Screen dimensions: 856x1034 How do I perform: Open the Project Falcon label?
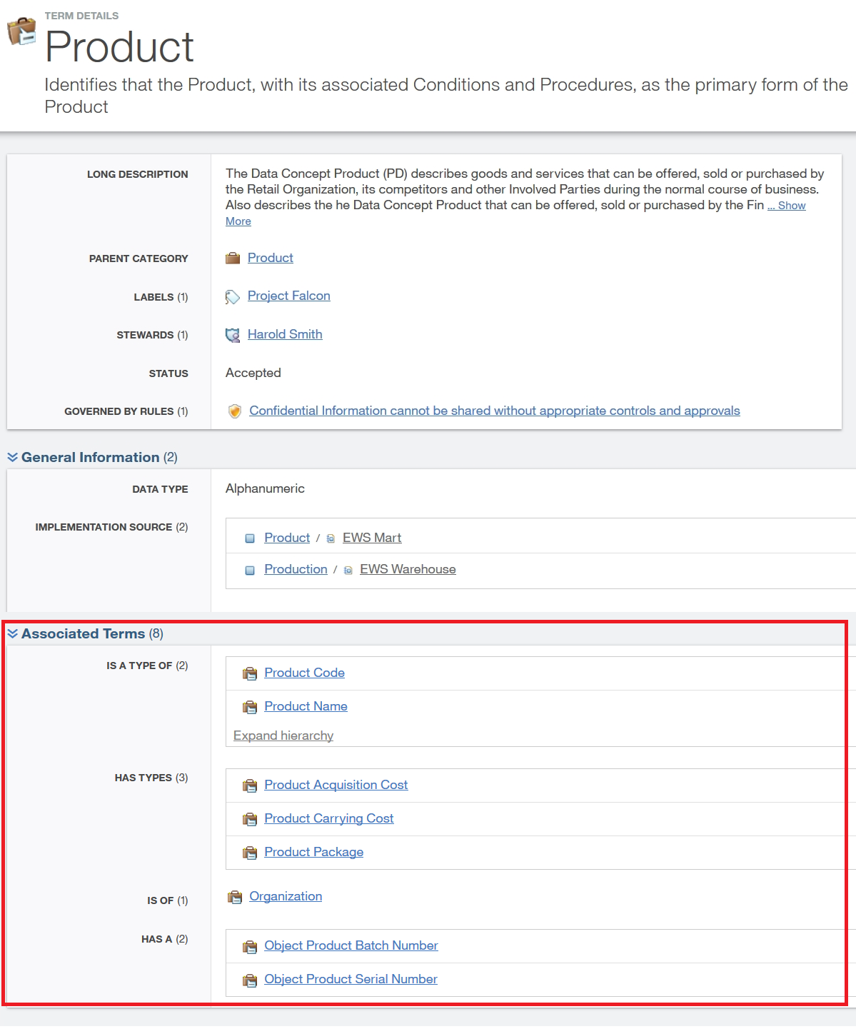(288, 296)
